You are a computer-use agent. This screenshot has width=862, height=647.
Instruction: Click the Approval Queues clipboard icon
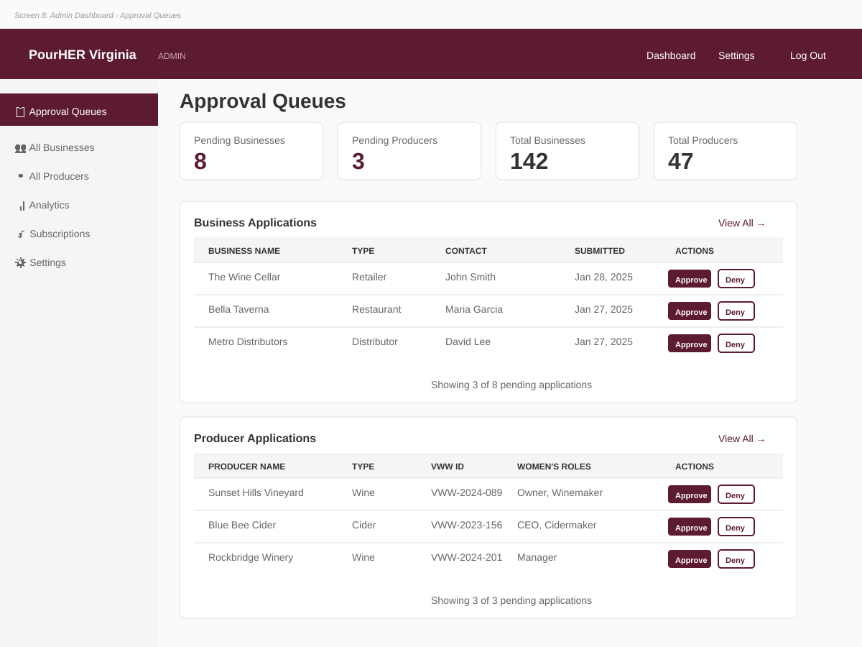coord(20,112)
